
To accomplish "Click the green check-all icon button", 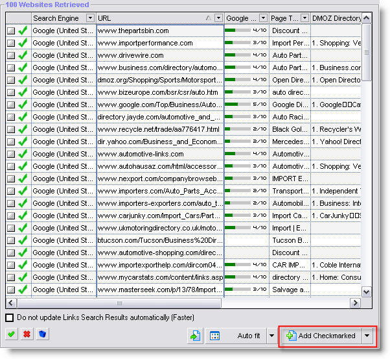I will 11,334.
